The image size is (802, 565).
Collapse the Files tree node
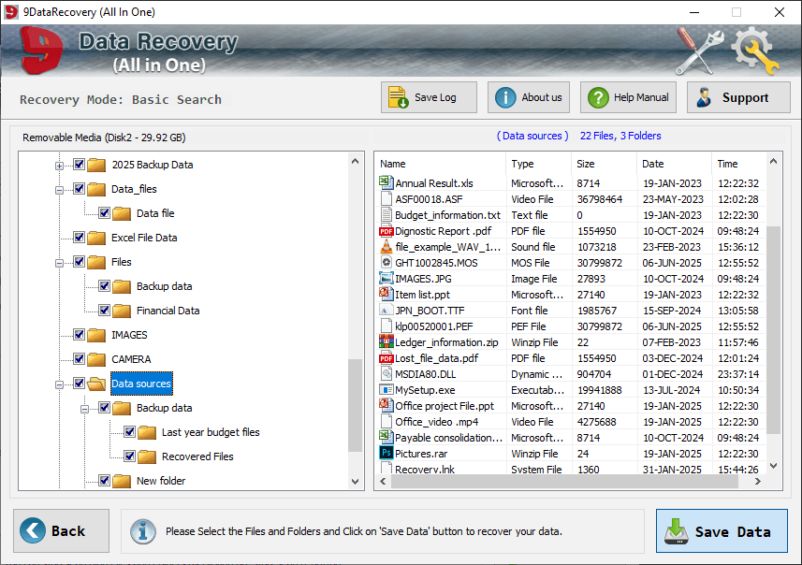click(x=59, y=264)
